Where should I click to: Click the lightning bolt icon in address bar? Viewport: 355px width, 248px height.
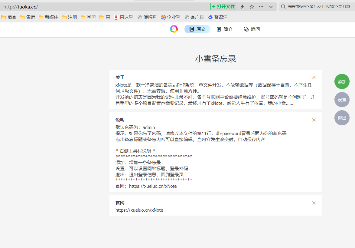point(242,7)
